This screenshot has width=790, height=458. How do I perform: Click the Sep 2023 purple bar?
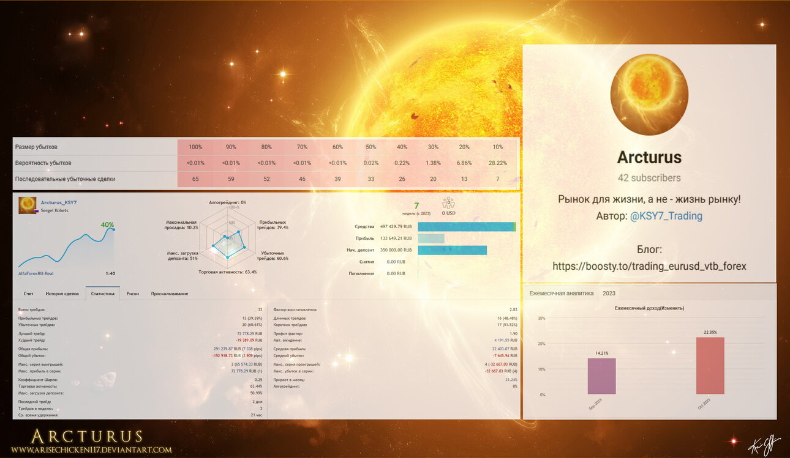click(601, 376)
